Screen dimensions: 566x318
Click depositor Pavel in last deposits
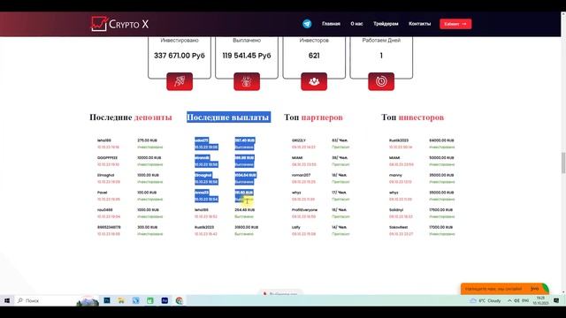(103, 193)
